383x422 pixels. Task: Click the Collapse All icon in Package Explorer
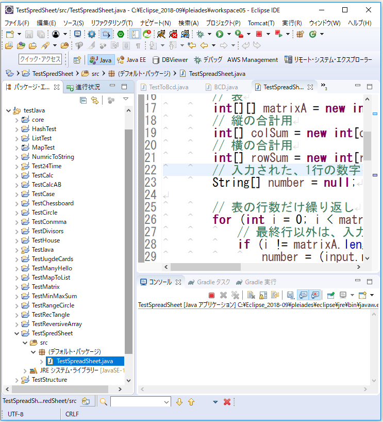[84, 101]
